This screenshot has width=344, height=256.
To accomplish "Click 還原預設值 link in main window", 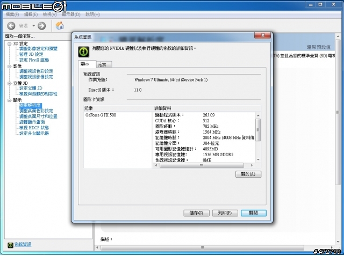I will [x=319, y=47].
